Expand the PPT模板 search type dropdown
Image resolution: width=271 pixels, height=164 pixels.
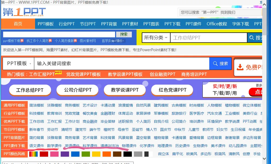[x=19, y=63]
